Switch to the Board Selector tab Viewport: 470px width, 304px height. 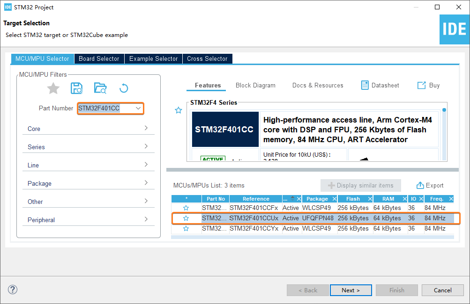(x=99, y=58)
